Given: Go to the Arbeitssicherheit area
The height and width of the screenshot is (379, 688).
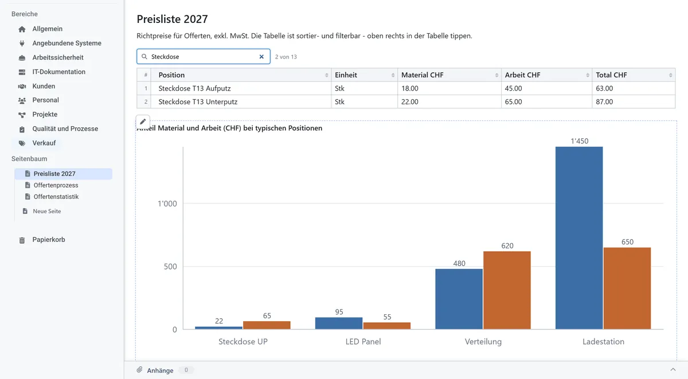Looking at the screenshot, I should click(x=58, y=58).
